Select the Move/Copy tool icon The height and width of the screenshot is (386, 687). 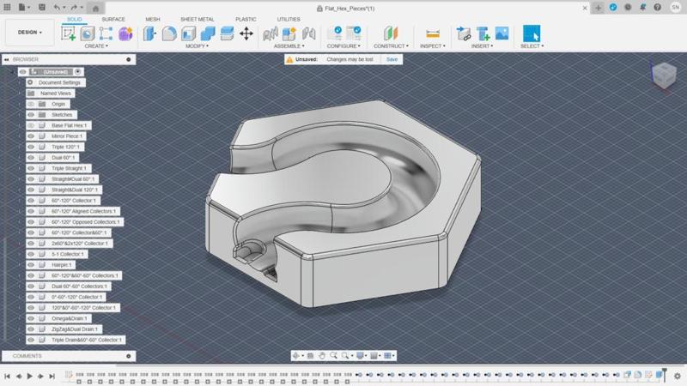tap(246, 33)
